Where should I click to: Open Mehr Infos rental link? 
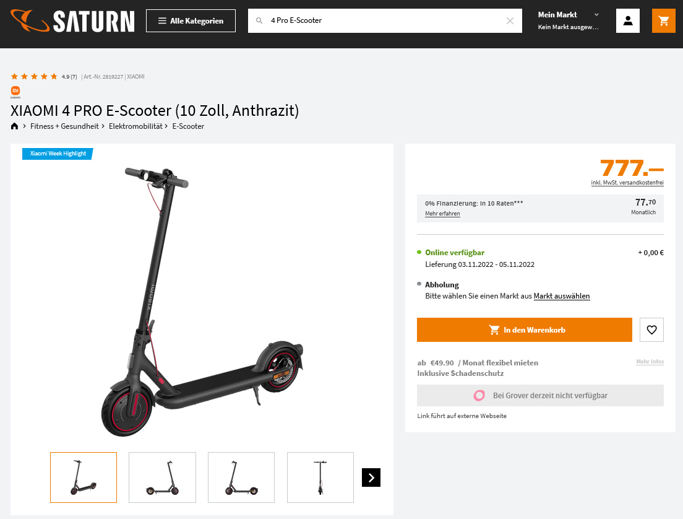point(650,362)
